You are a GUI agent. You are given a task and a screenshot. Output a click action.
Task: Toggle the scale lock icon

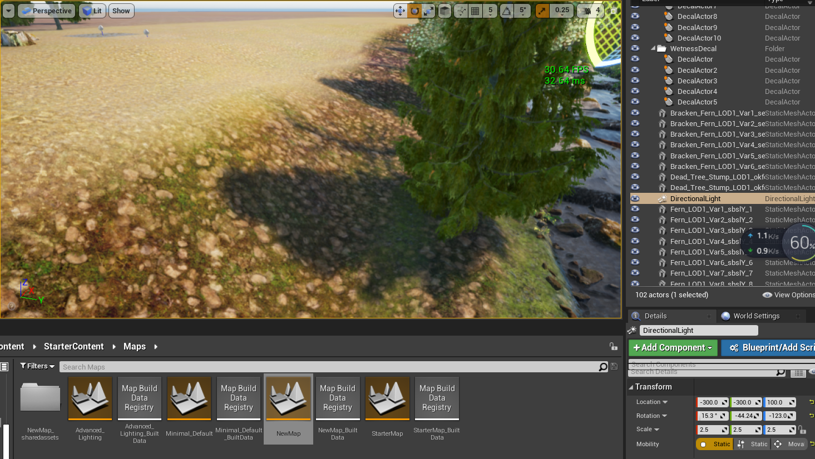pos(802,430)
